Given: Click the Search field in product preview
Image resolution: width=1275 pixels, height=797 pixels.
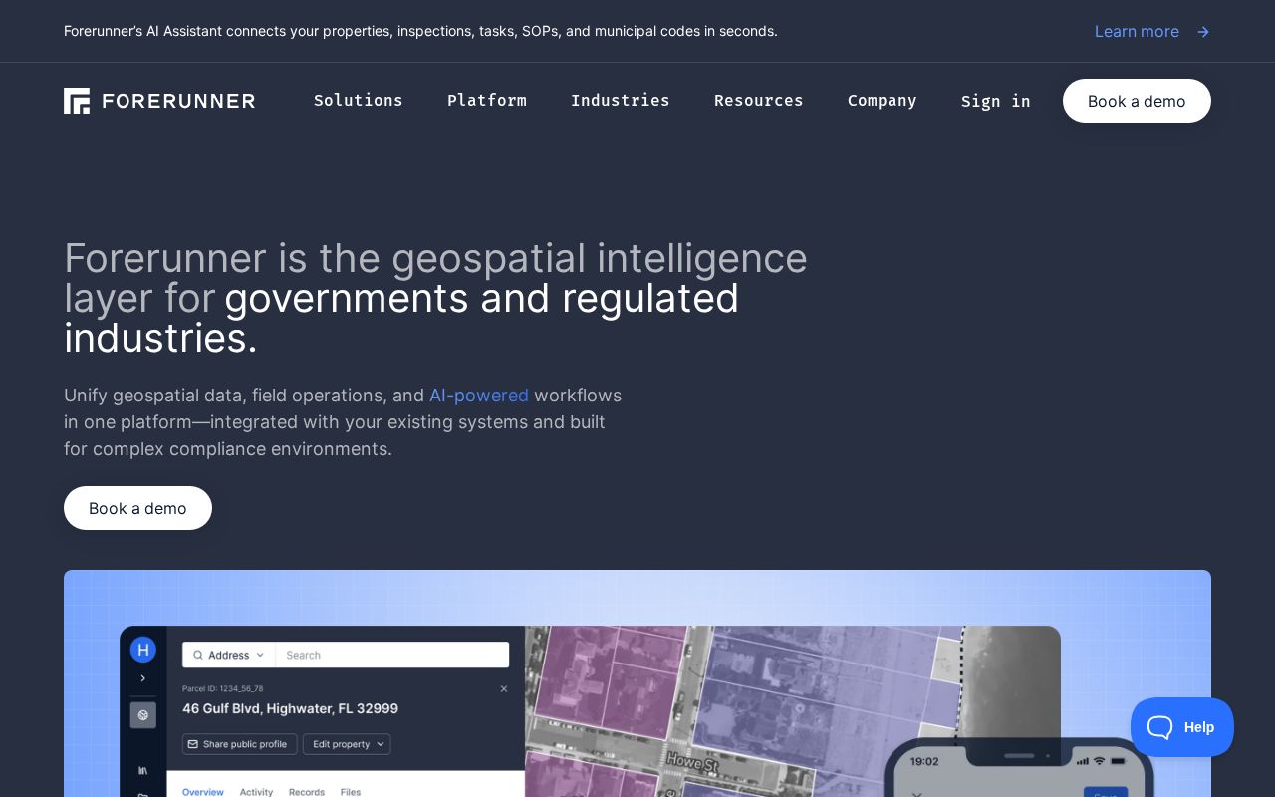Looking at the screenshot, I should tap(392, 656).
